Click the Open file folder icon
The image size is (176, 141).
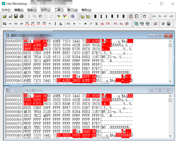click(5, 17)
